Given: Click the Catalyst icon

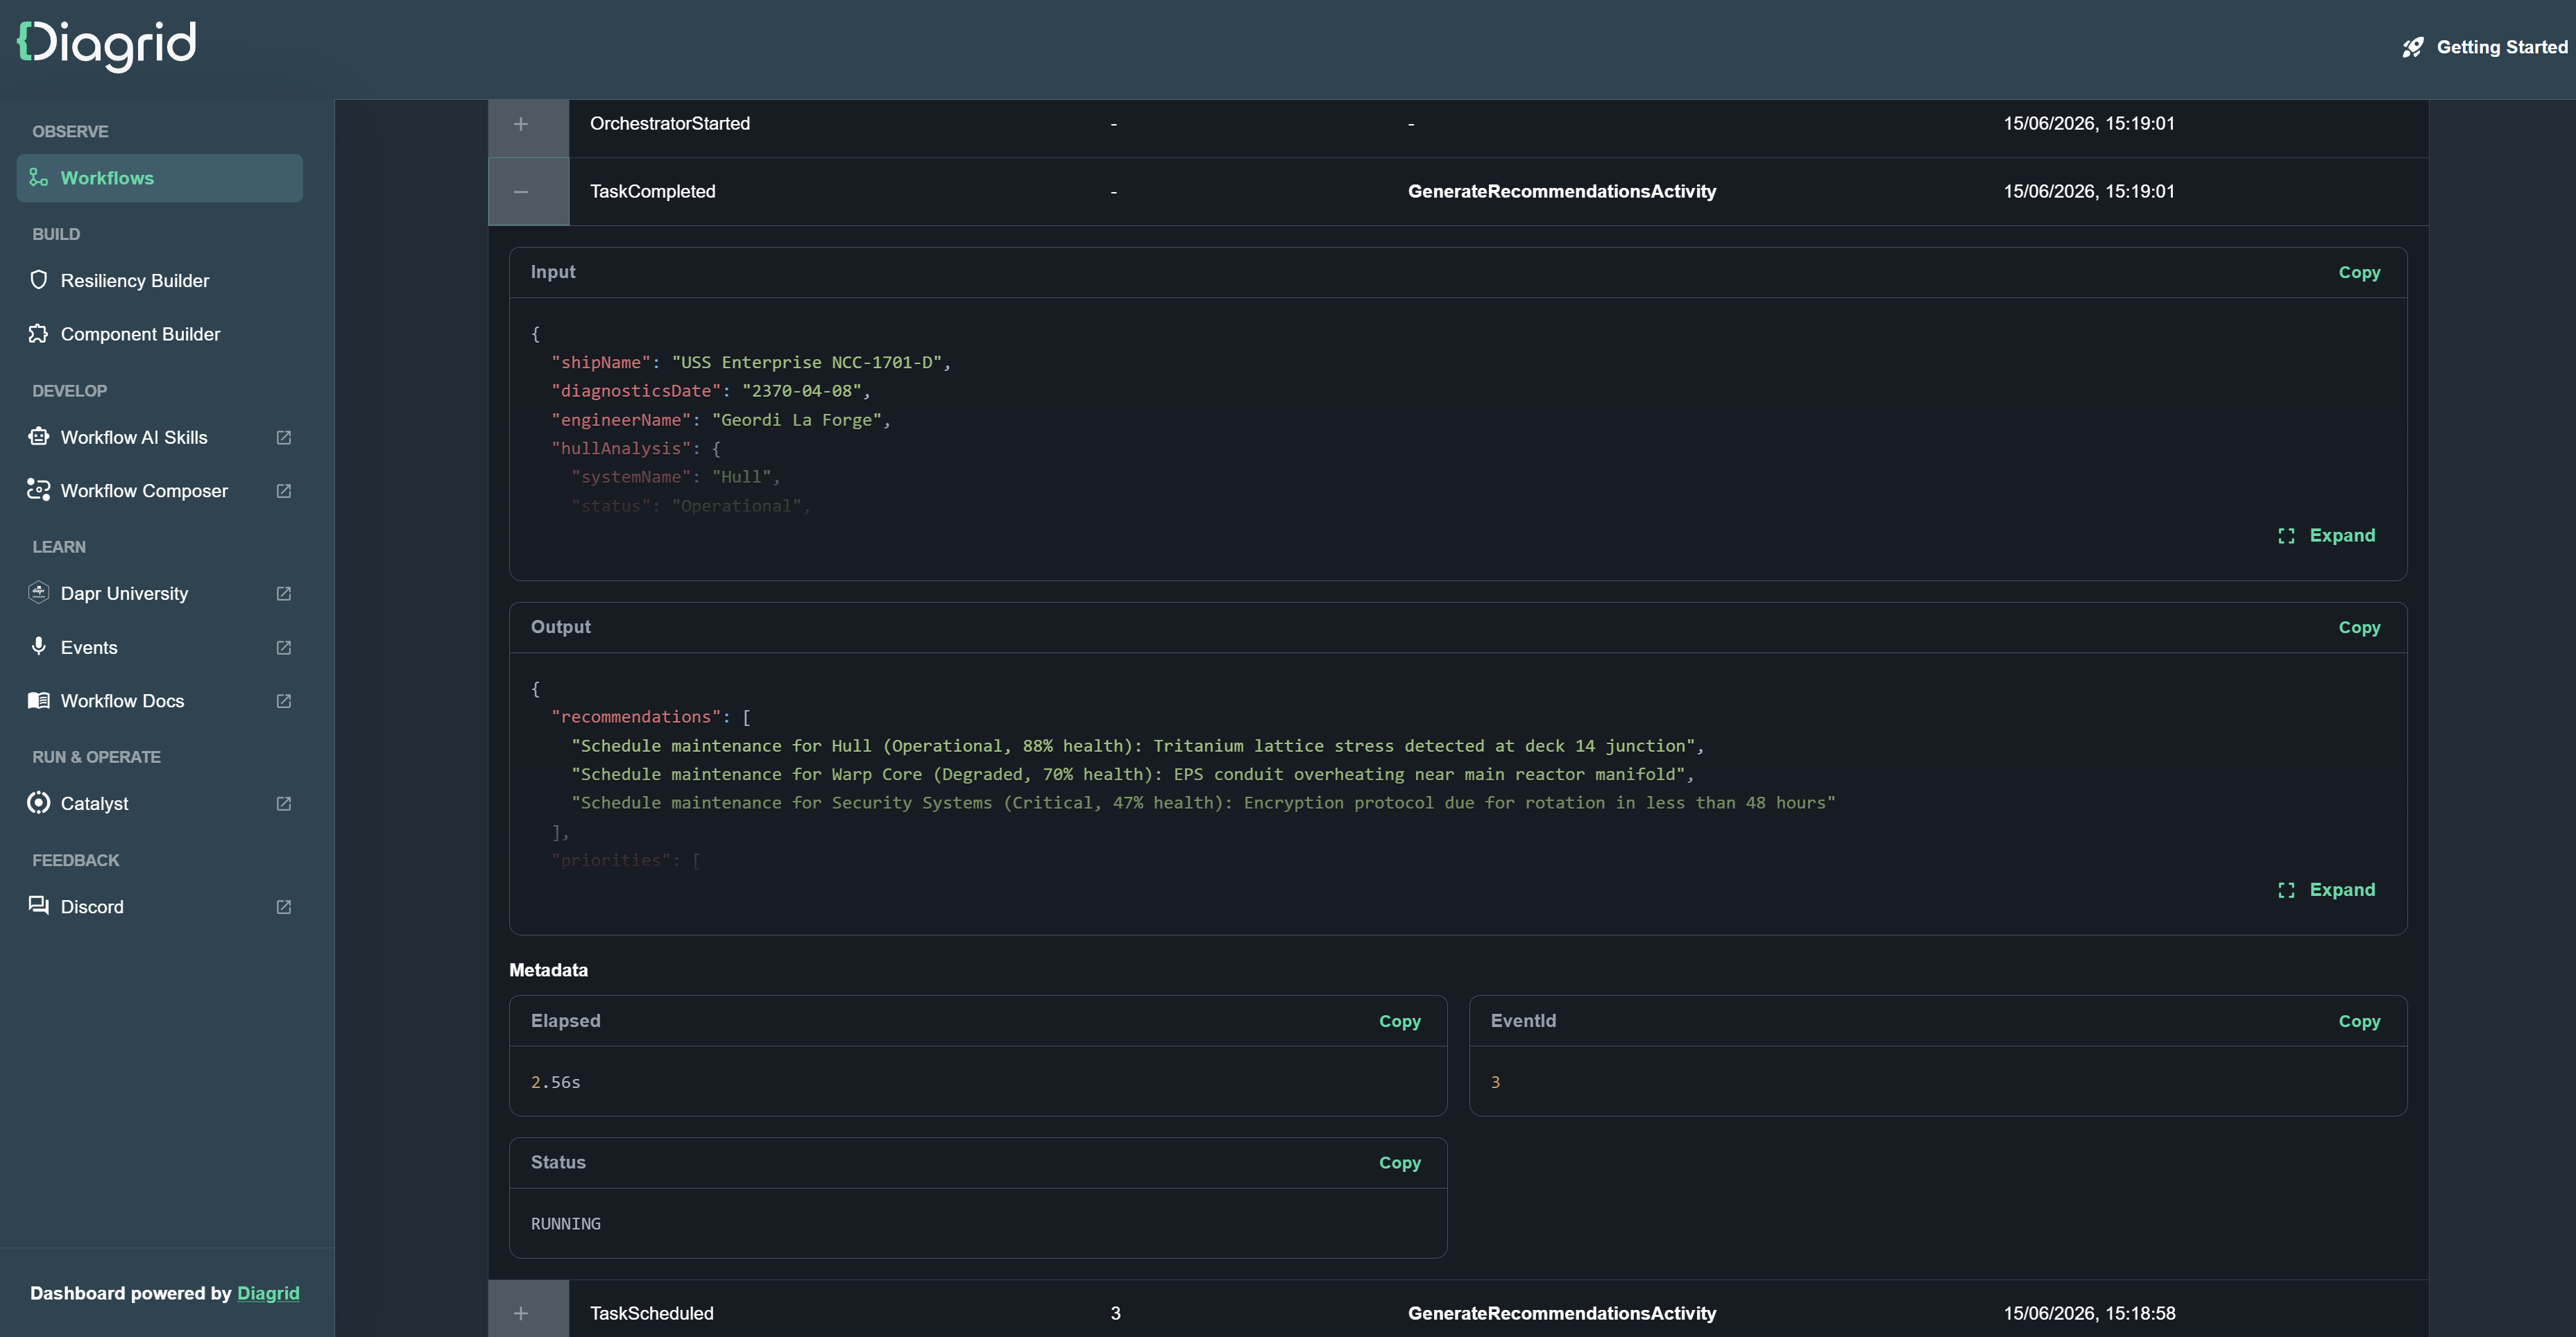Looking at the screenshot, I should click(x=38, y=802).
